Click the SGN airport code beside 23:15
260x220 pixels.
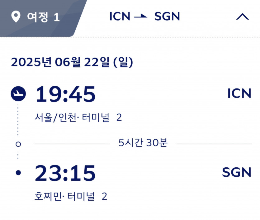236,172
